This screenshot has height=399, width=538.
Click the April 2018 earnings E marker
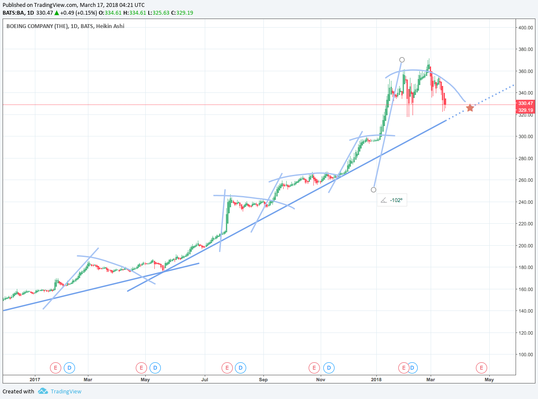coord(481,368)
